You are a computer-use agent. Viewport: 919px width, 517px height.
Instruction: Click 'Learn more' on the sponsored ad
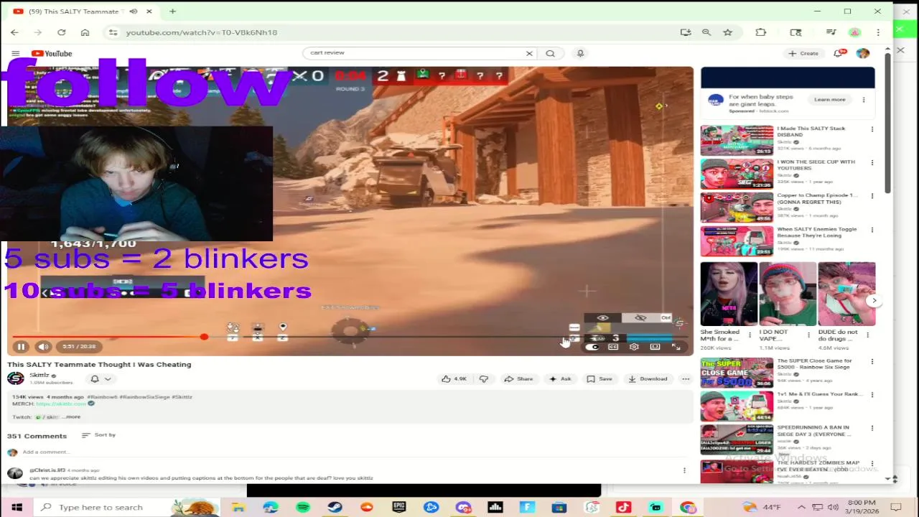coord(829,100)
